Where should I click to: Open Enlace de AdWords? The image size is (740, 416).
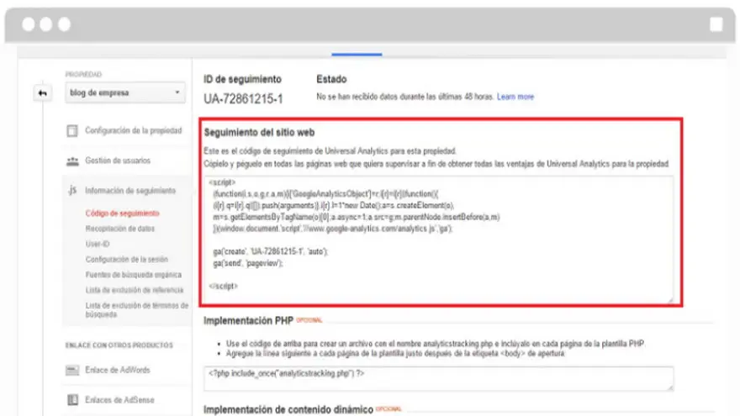coord(118,371)
